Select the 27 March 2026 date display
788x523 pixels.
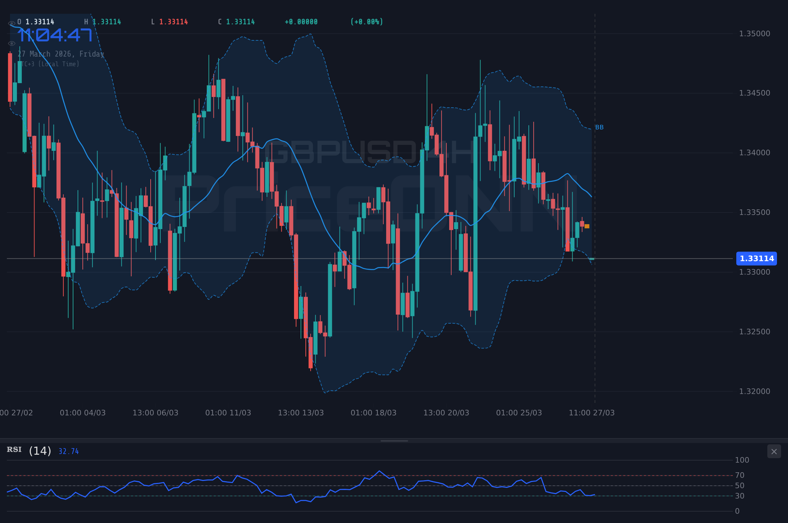click(61, 54)
